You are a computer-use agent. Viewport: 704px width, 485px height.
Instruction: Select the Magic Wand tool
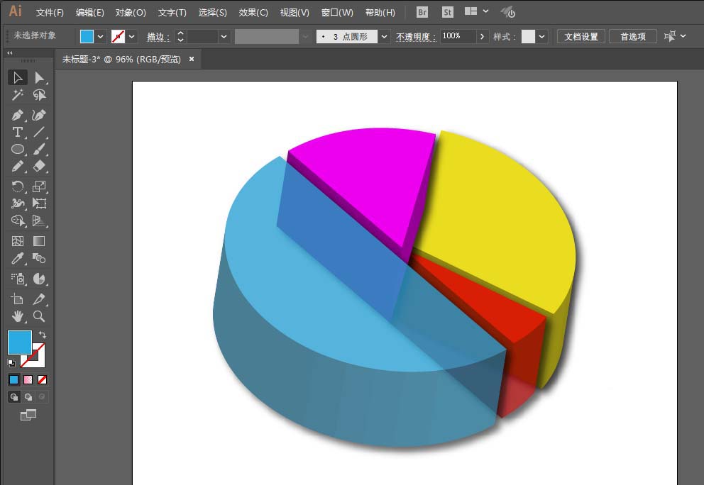[x=18, y=95]
